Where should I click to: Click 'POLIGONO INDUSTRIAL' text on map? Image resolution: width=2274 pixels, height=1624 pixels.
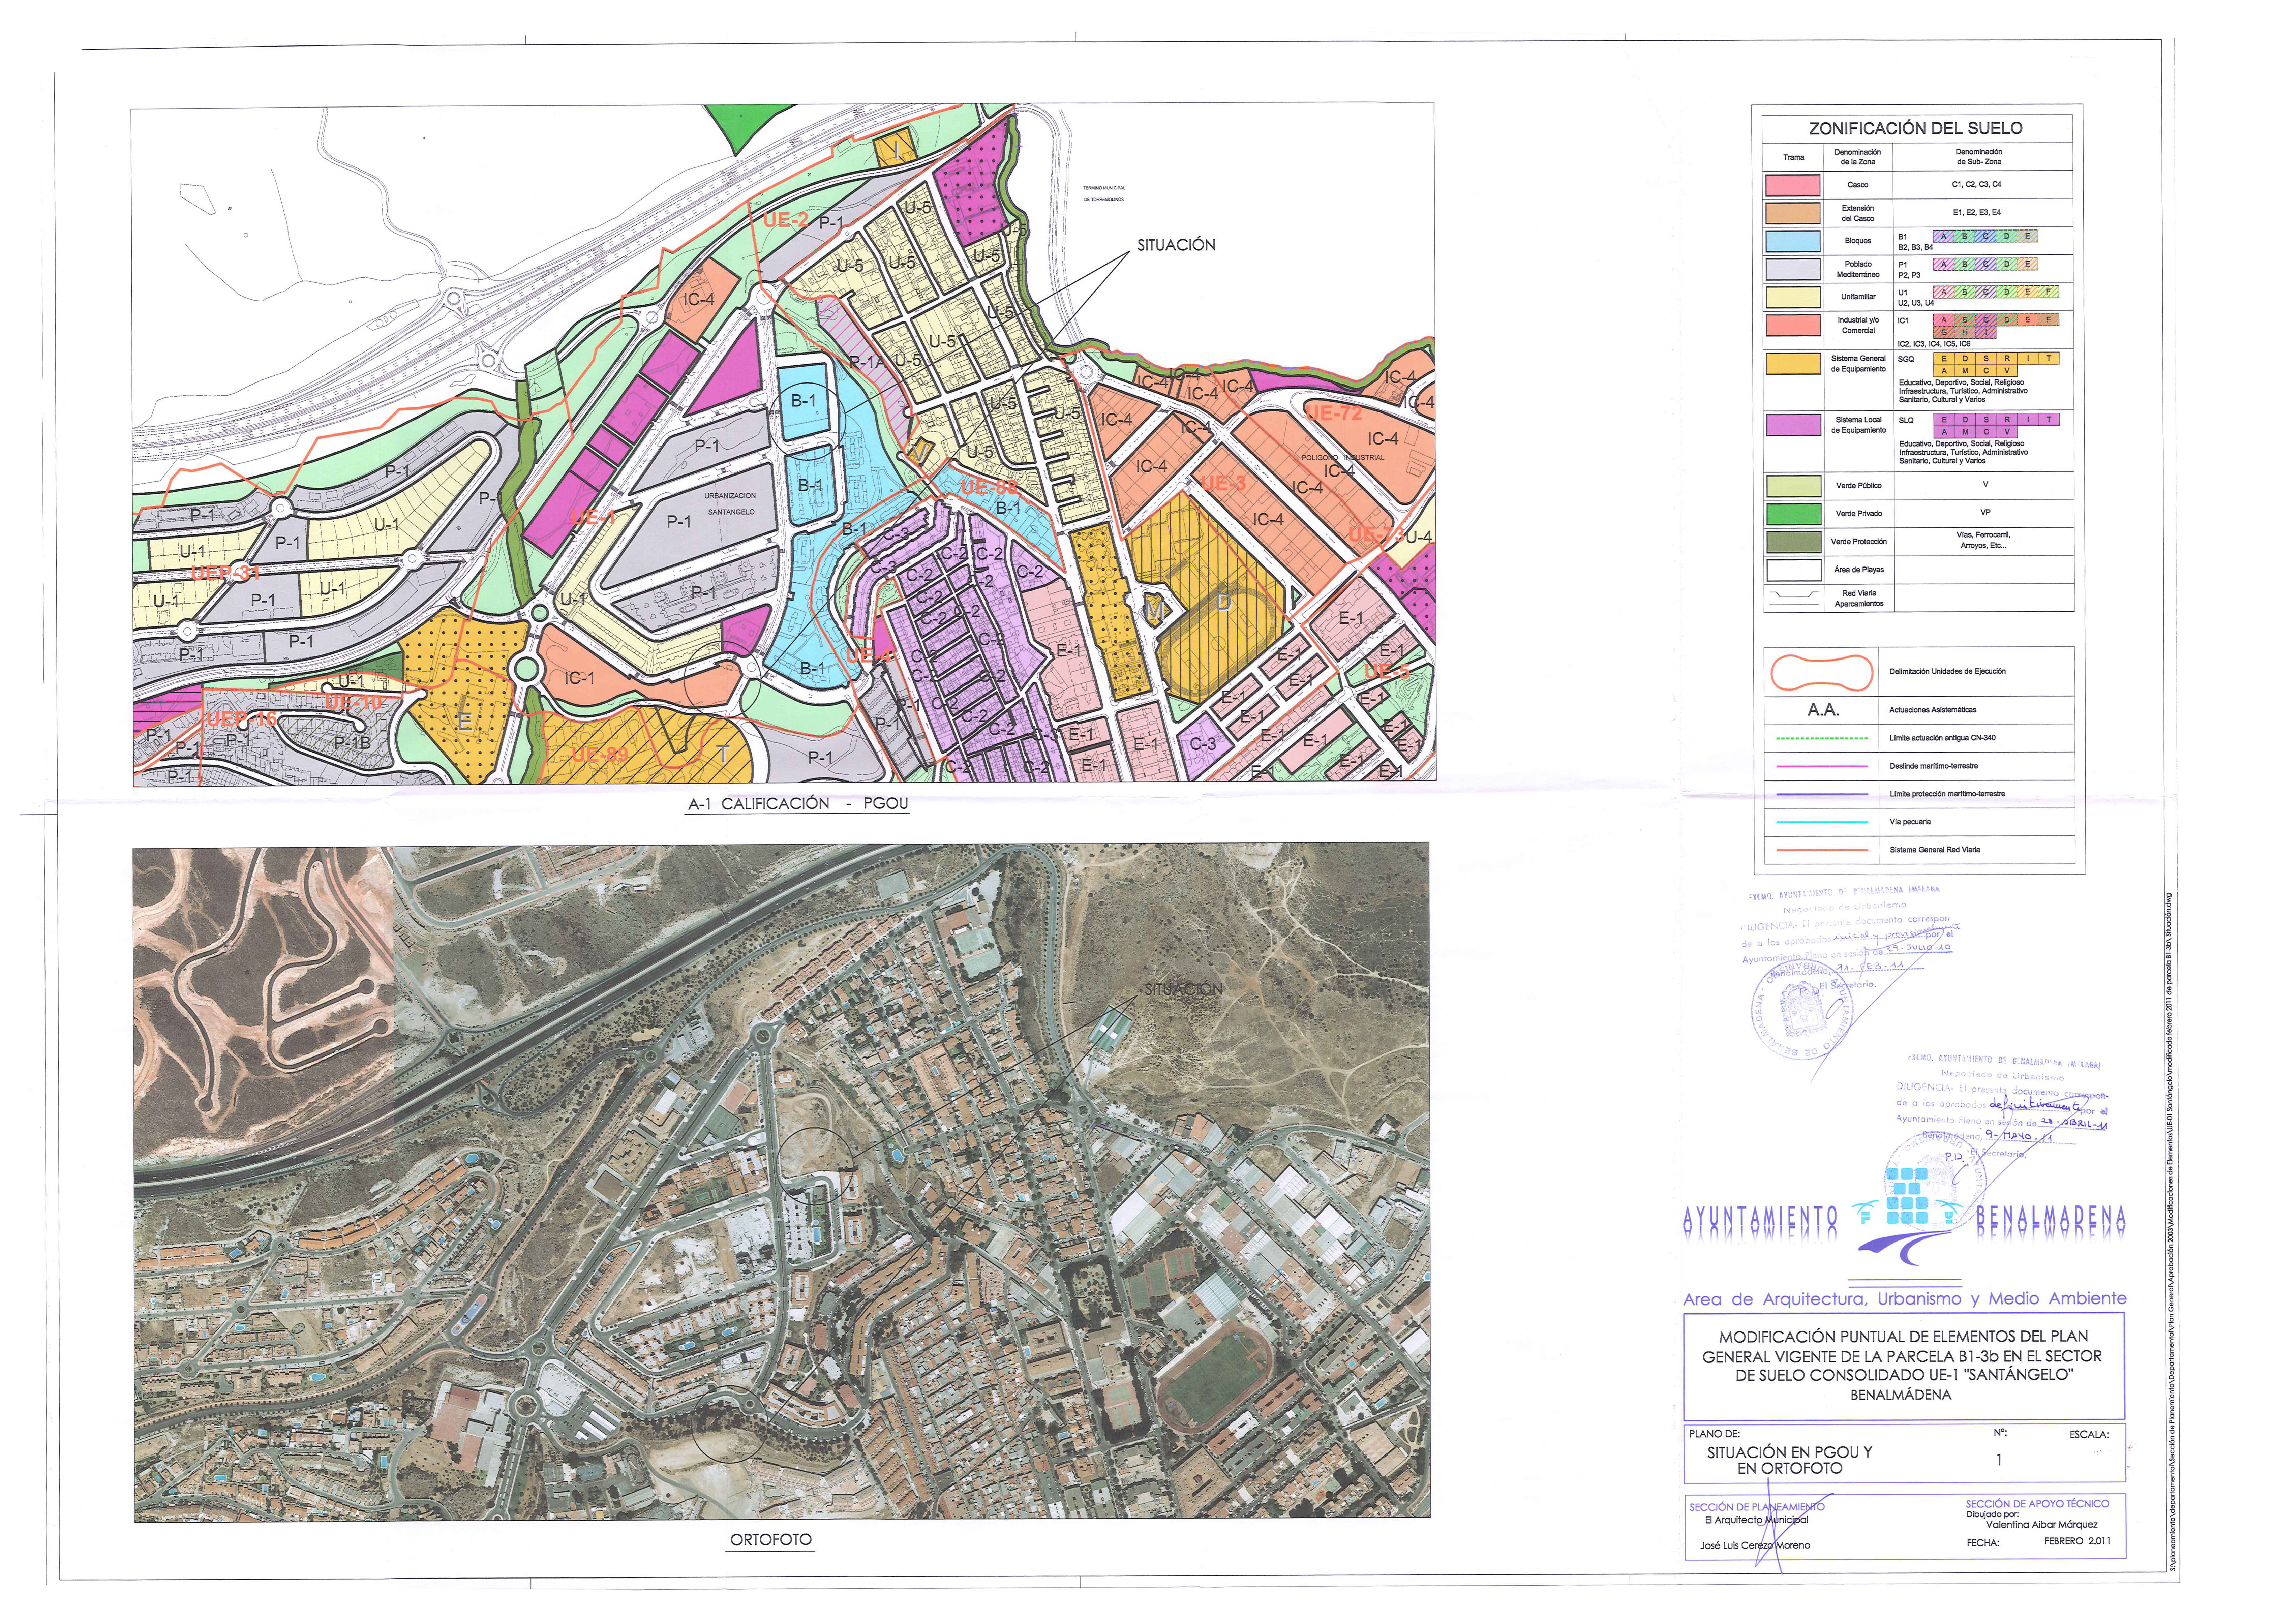pyautogui.click(x=1343, y=458)
